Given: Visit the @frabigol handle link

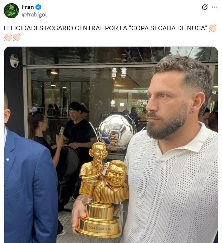Looking at the screenshot, I should coord(34,15).
